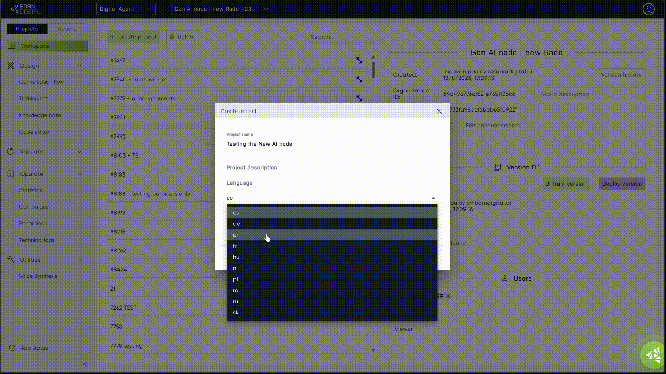Viewport: 666px width, 374px height.
Task: Click the Project description input field
Action: click(331, 168)
